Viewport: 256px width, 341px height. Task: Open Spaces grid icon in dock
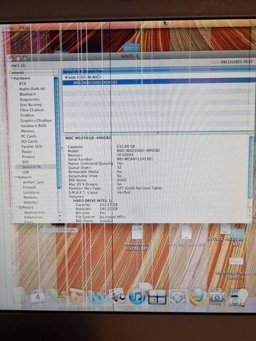coord(157,297)
